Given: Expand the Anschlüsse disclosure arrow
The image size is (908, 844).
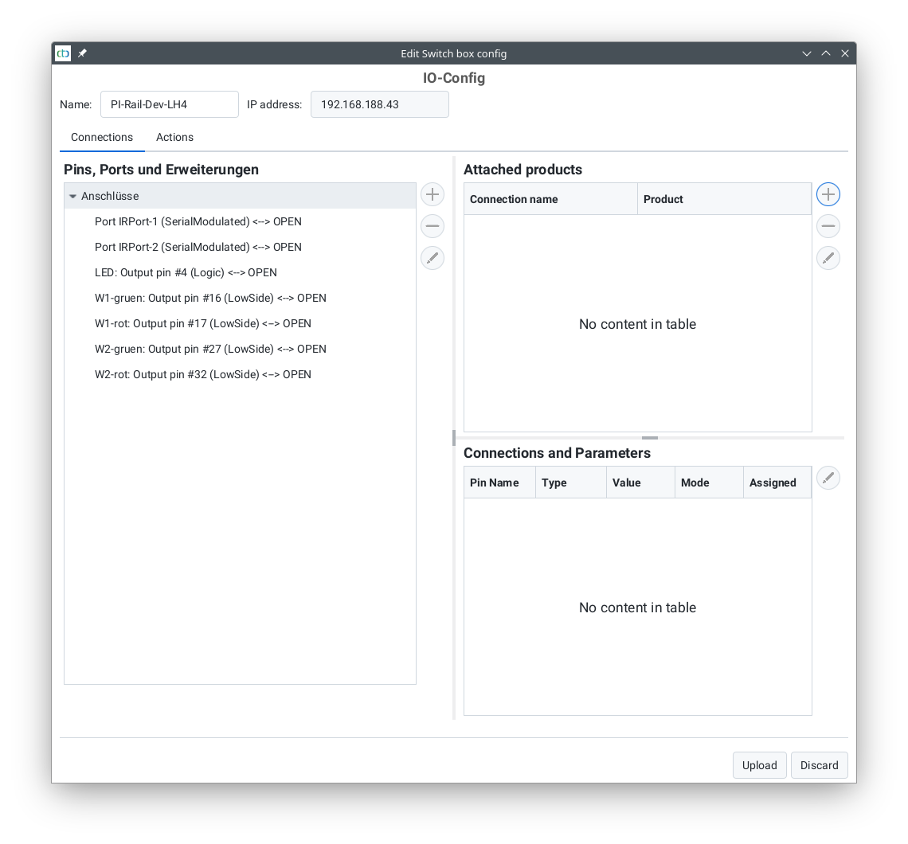Looking at the screenshot, I should click(x=72, y=195).
